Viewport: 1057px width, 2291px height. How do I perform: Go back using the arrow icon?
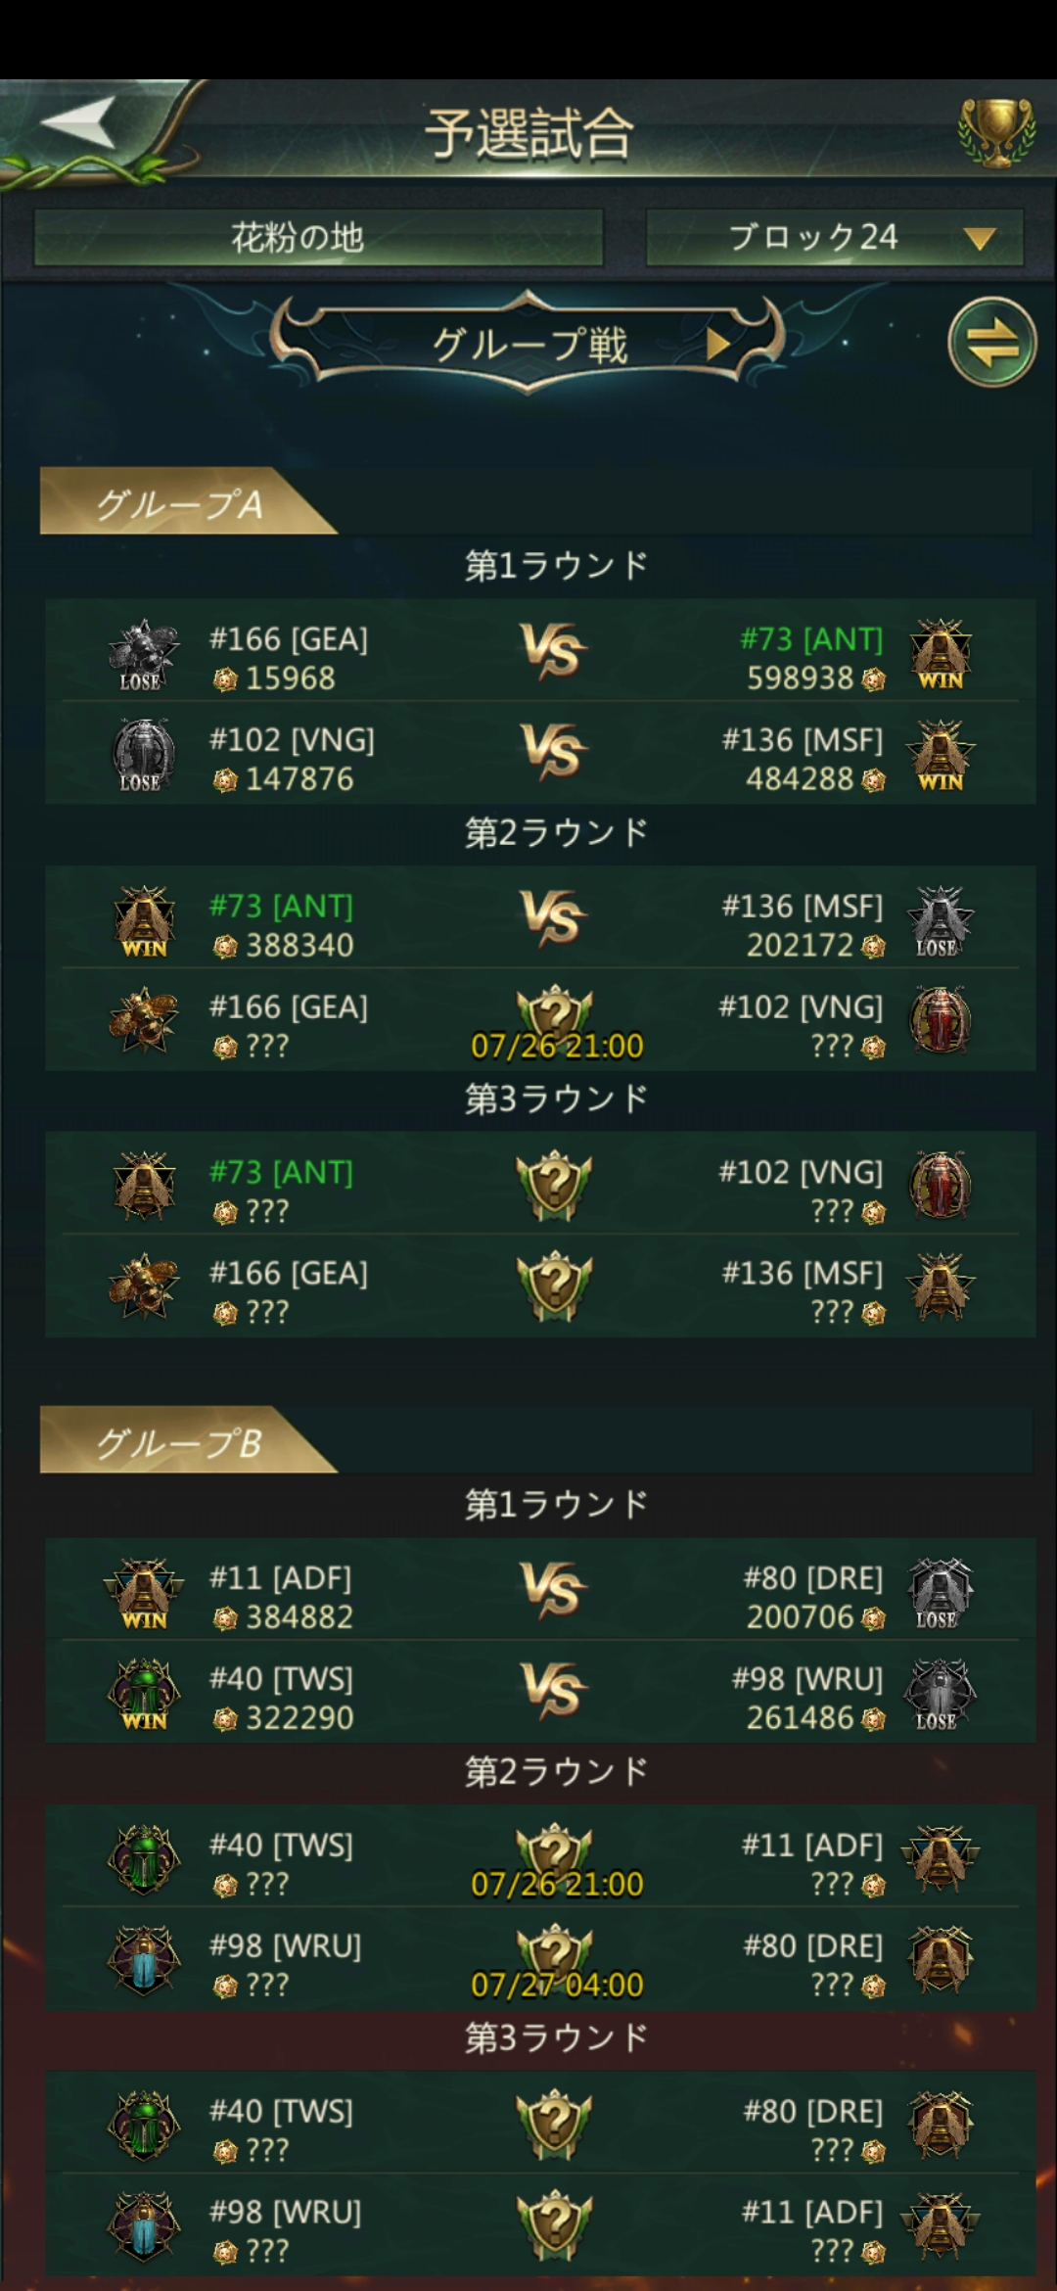[x=78, y=125]
